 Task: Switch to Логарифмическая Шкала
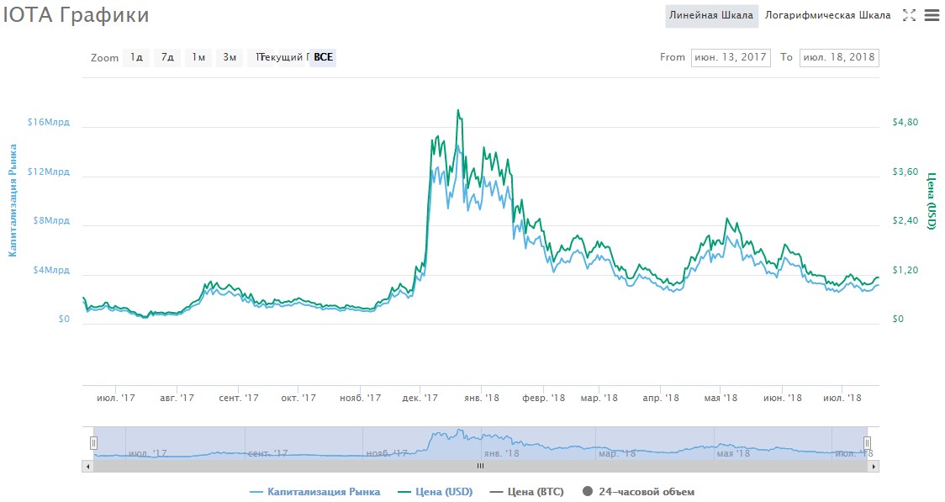click(x=827, y=15)
